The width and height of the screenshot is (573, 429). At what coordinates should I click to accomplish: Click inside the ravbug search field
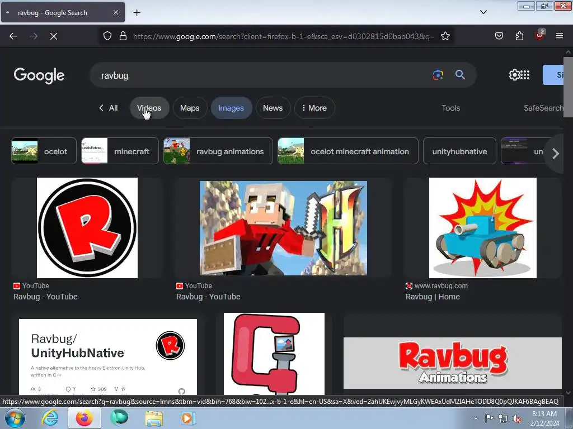[263, 75]
